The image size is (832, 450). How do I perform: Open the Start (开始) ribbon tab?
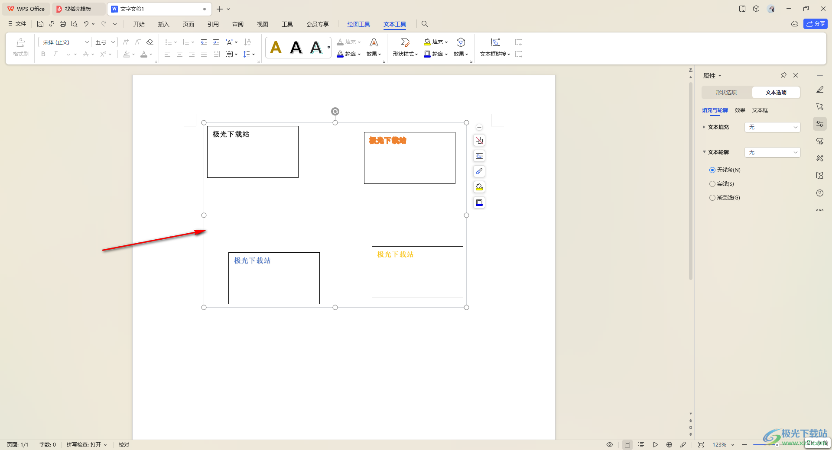coord(139,24)
